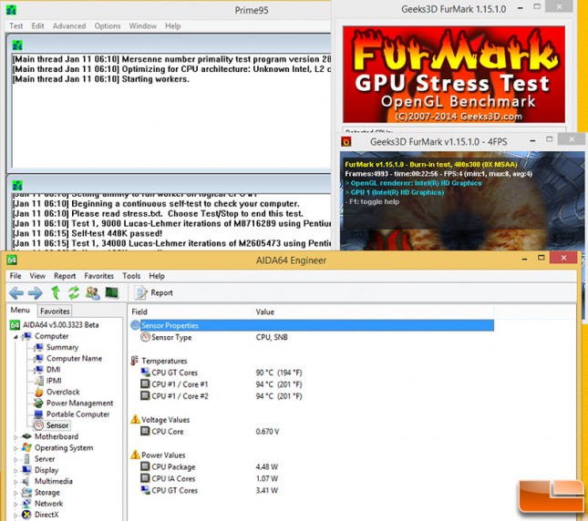Select the CPU Package power row

[x=312, y=466]
